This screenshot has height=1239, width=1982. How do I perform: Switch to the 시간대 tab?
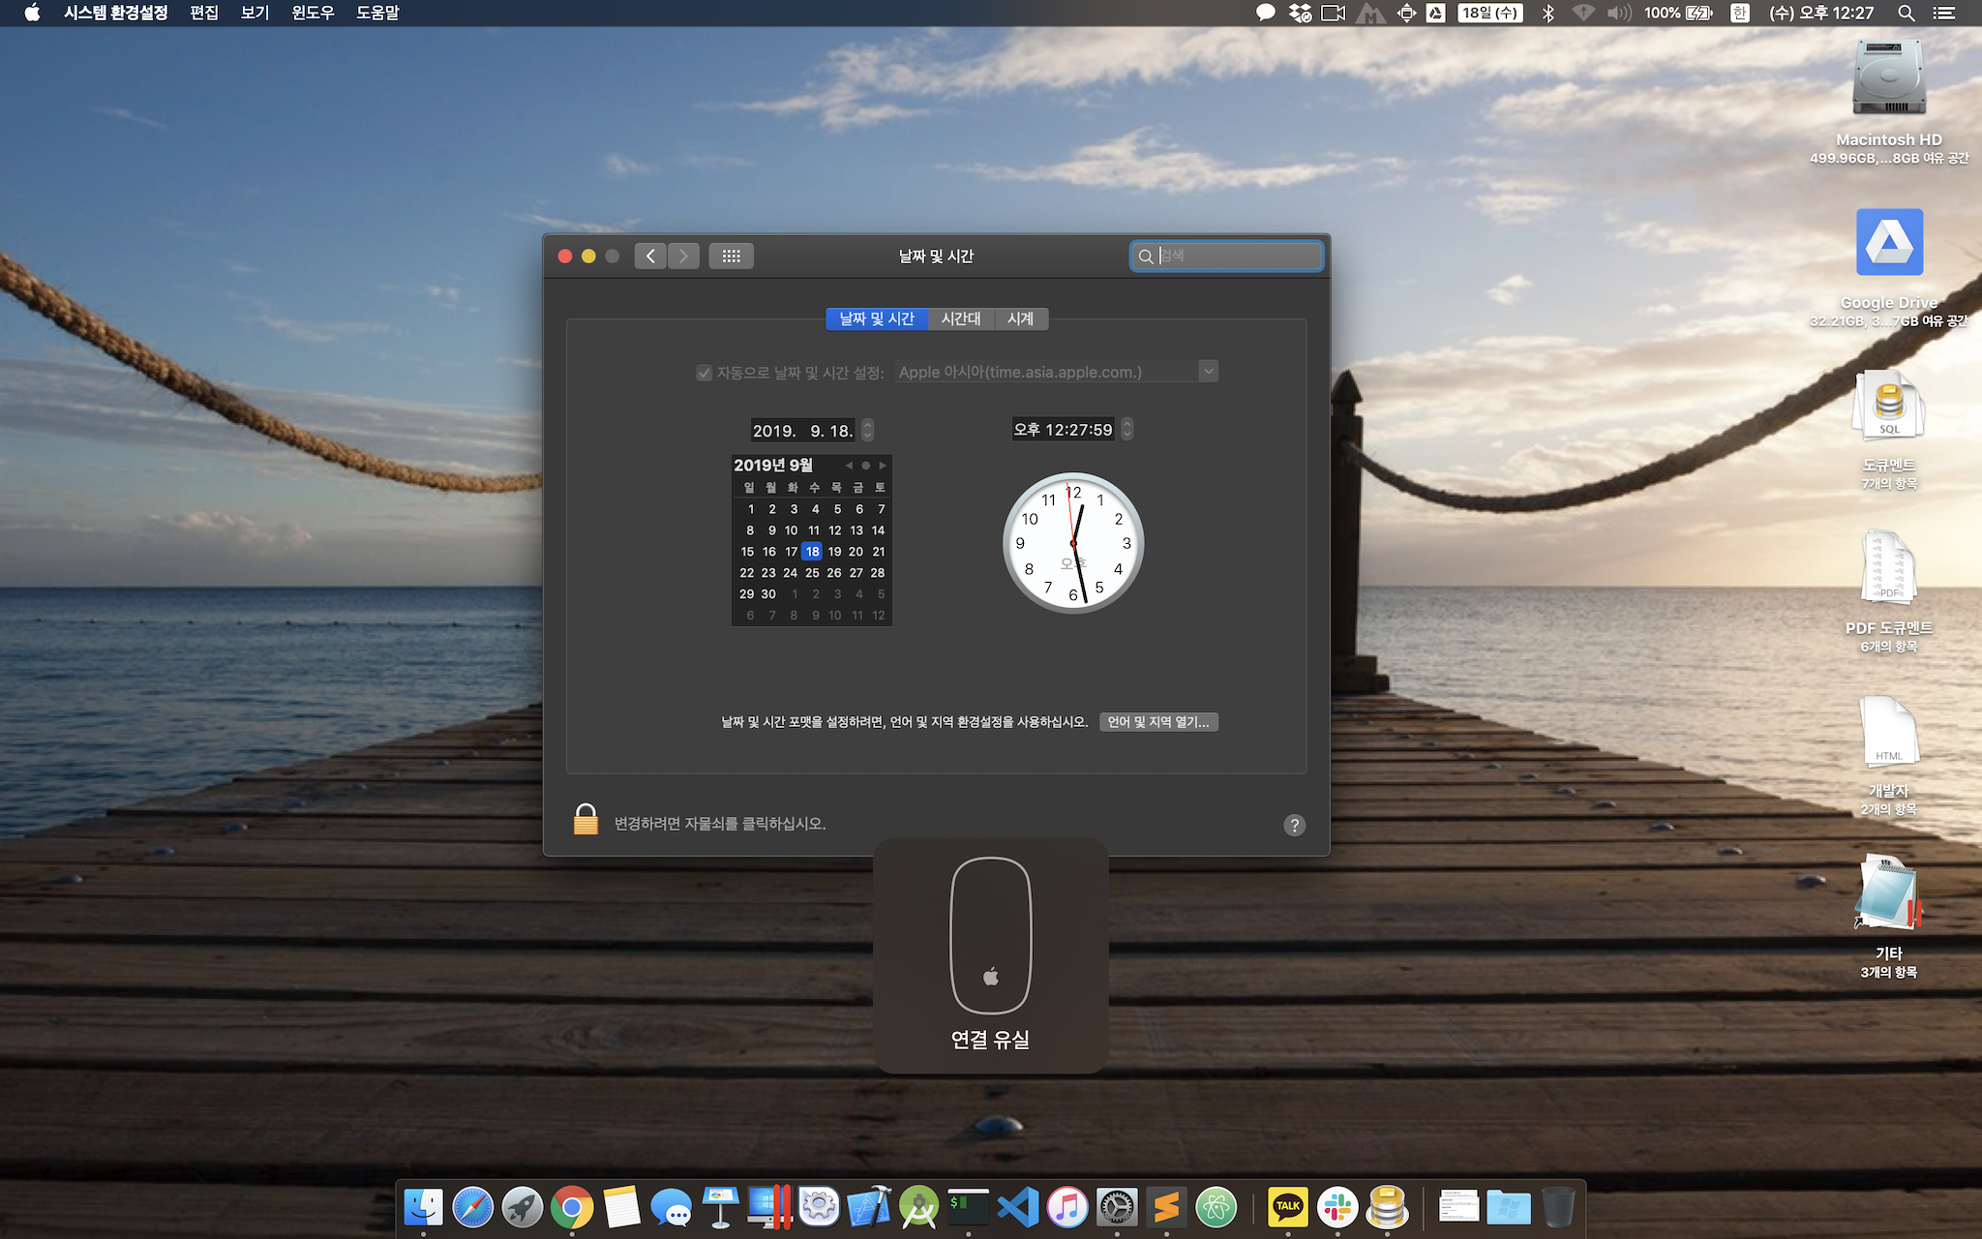[x=960, y=318]
